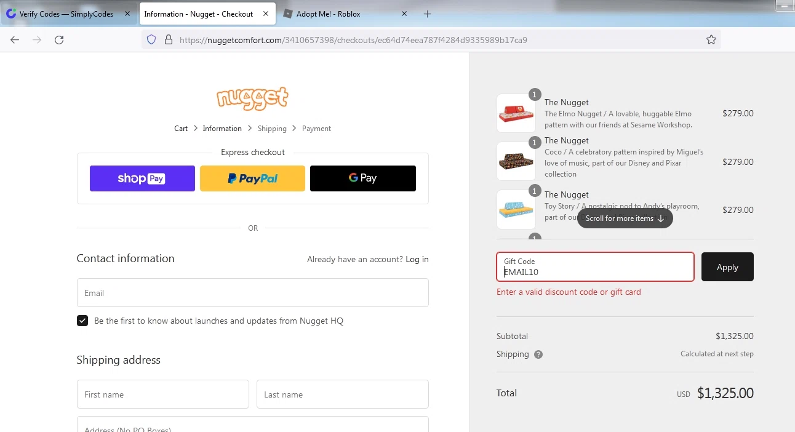The height and width of the screenshot is (432, 795).
Task: View site security via padlock icon
Action: tap(168, 40)
